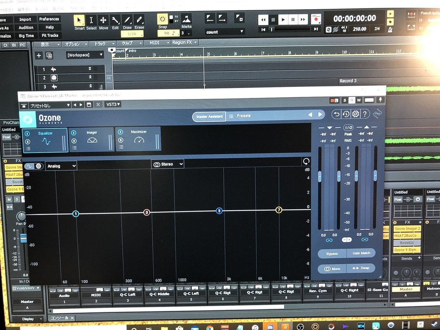Go to previous Ozone preset arrow
This screenshot has height=330, width=440.
coord(310,115)
